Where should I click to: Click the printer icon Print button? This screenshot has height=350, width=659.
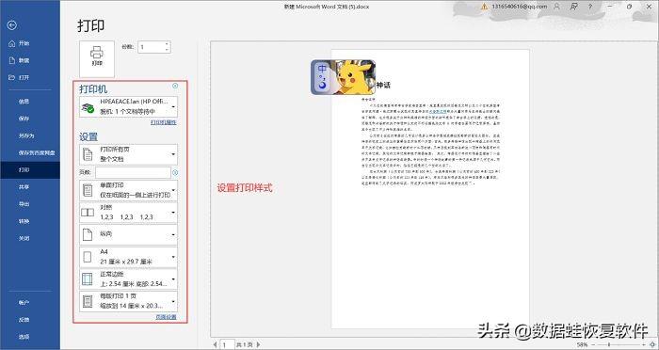[x=97, y=59]
